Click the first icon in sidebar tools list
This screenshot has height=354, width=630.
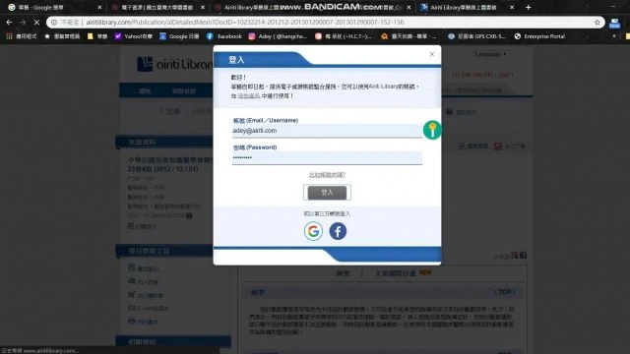coord(131,267)
